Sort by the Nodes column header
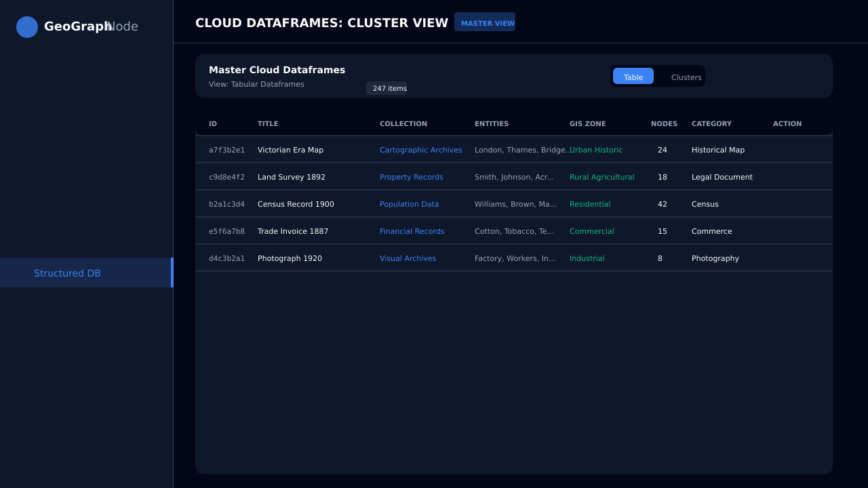This screenshot has height=488, width=868. point(664,124)
